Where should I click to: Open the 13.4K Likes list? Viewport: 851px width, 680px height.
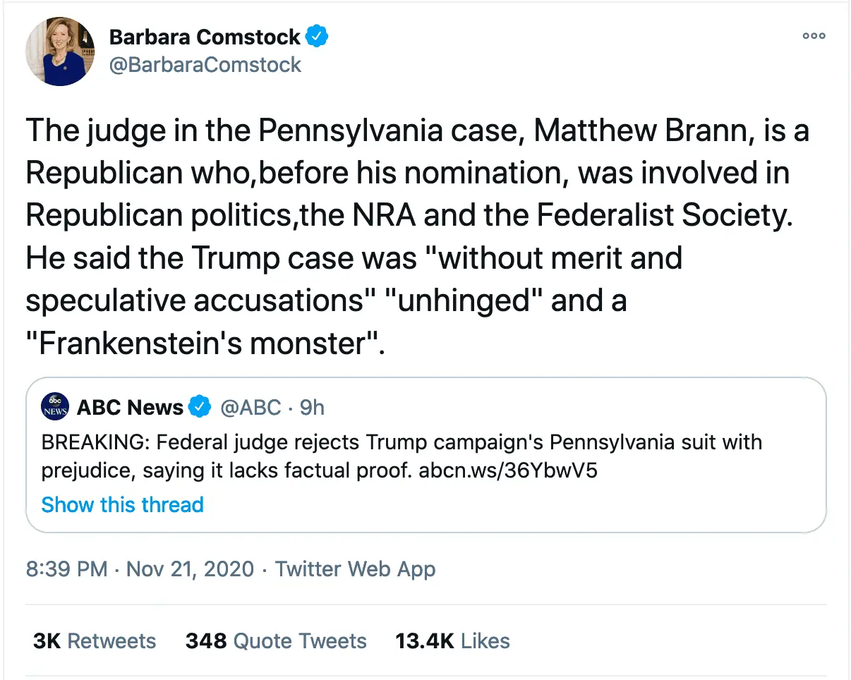click(452, 640)
